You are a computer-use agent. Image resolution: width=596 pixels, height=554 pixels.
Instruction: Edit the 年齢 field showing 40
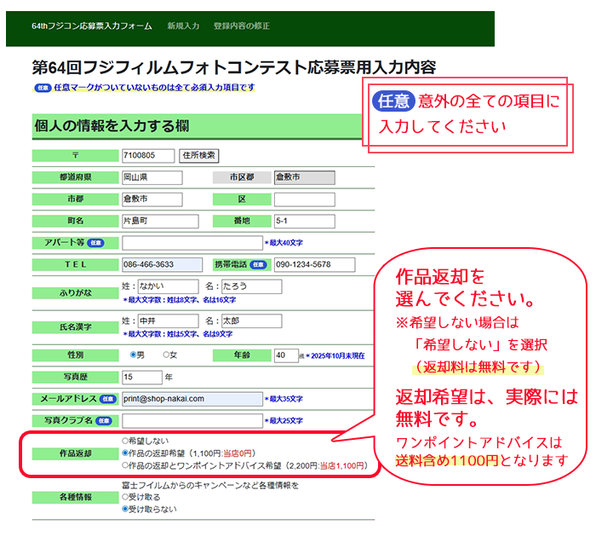[x=286, y=355]
